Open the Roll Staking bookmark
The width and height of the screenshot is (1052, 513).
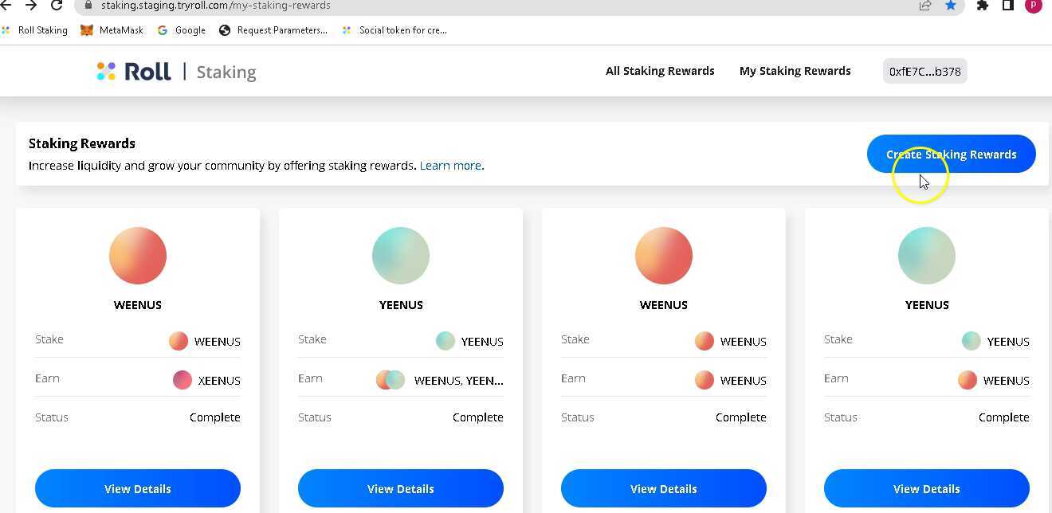click(x=35, y=30)
